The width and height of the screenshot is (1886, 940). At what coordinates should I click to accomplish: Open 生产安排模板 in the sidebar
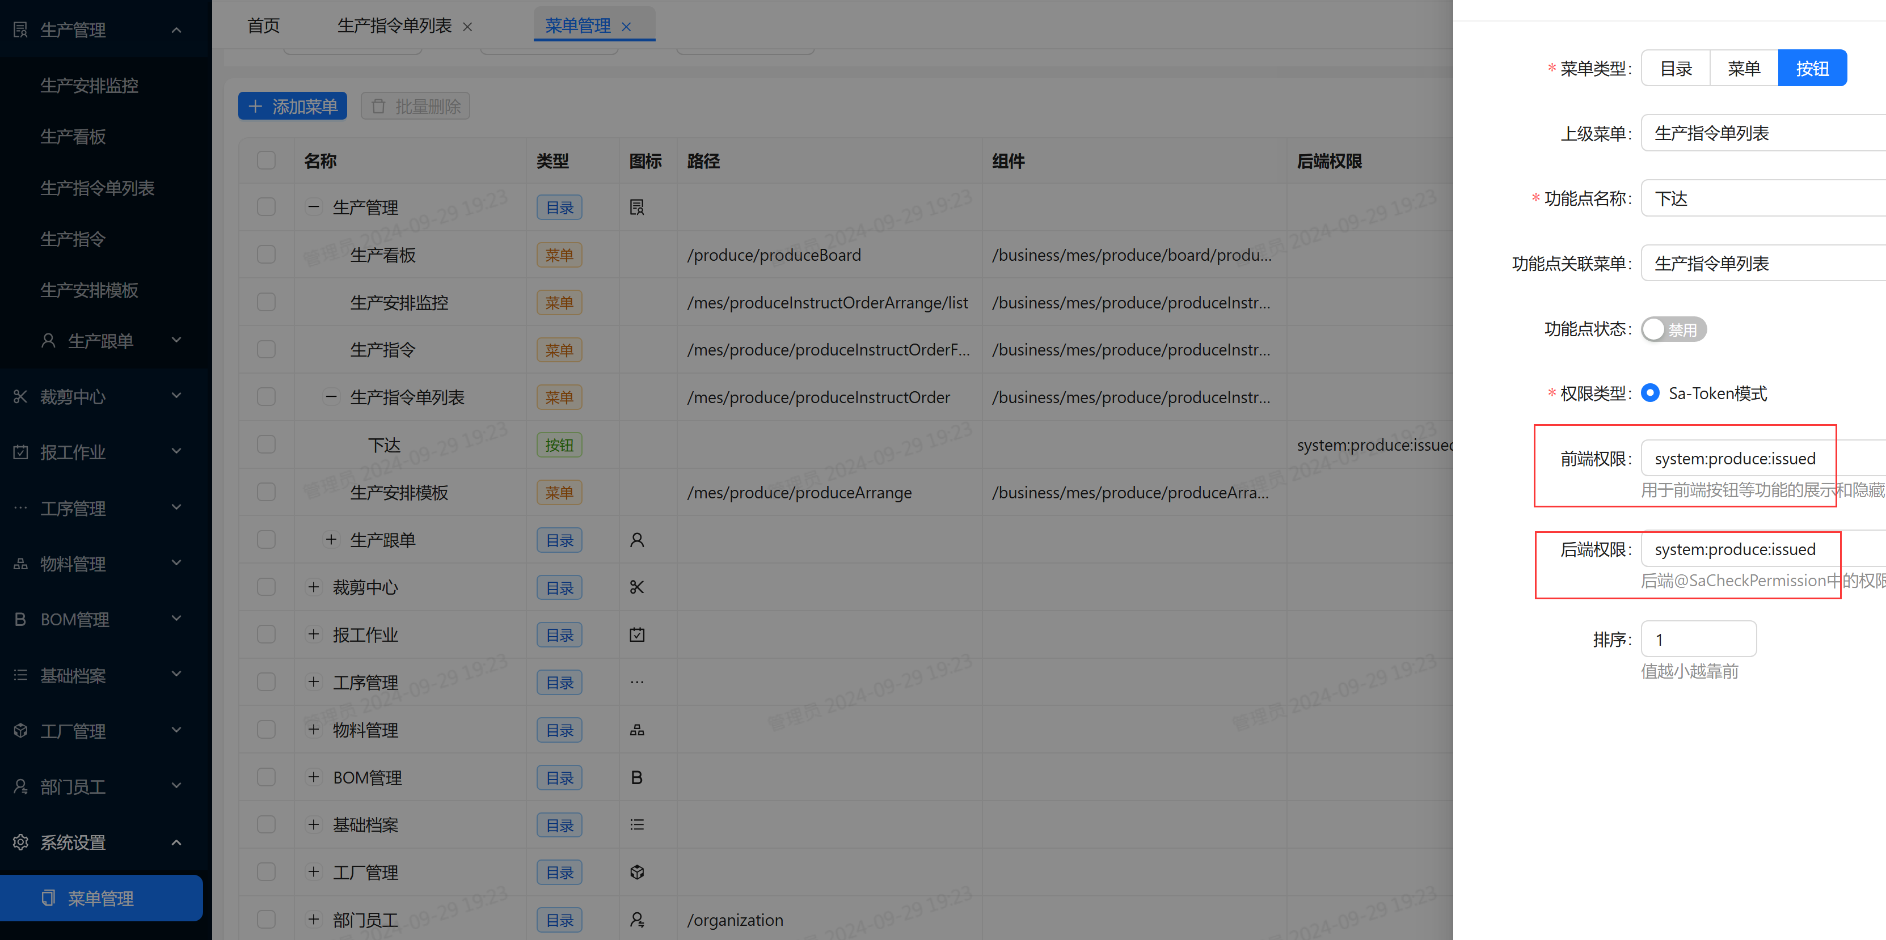(x=89, y=290)
